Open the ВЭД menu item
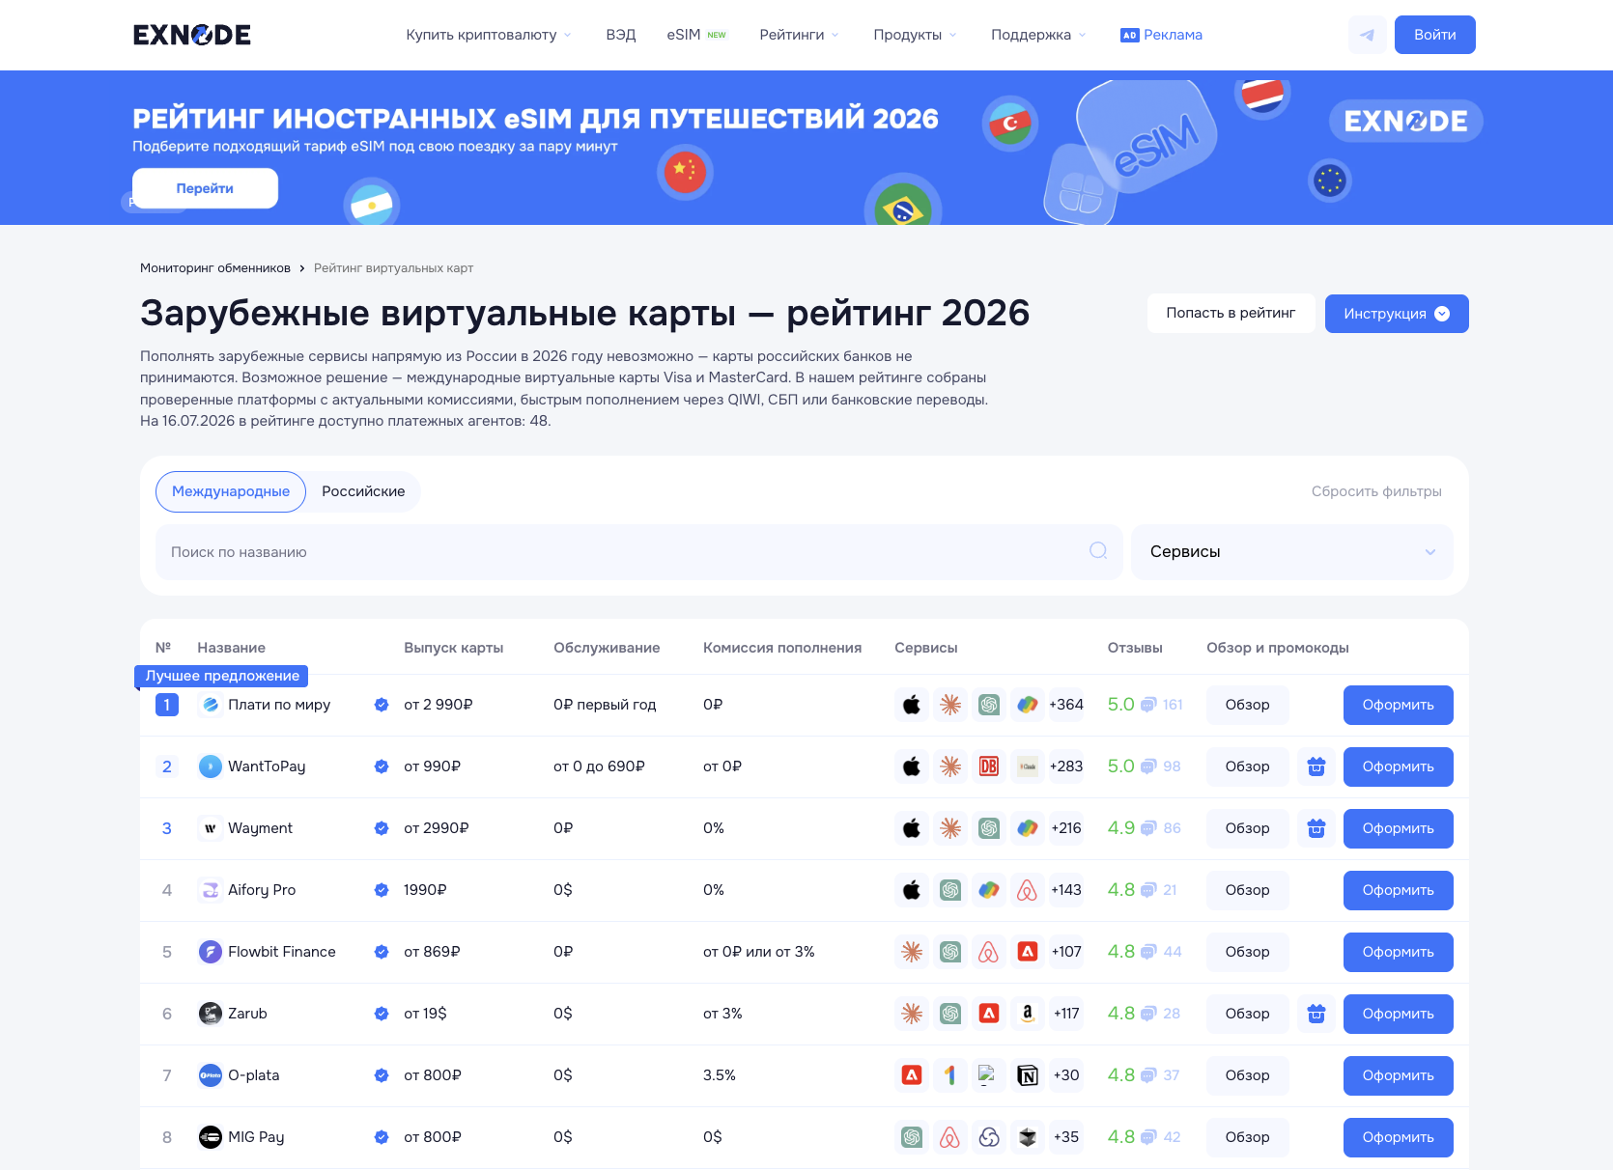The width and height of the screenshot is (1613, 1170). [621, 35]
